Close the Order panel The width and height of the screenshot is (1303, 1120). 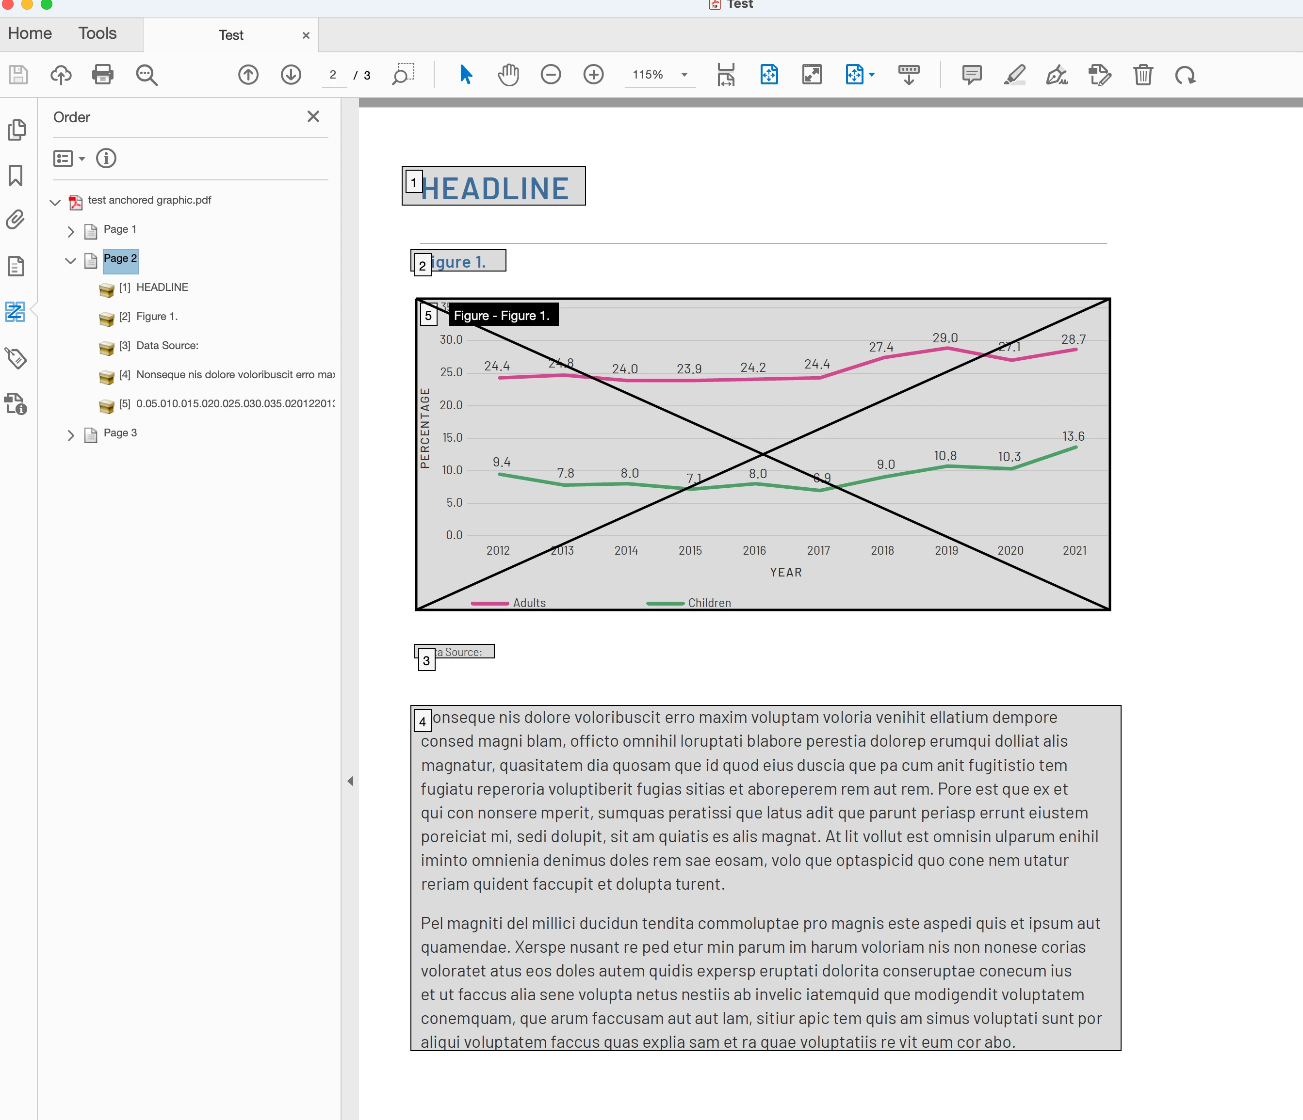(x=313, y=117)
